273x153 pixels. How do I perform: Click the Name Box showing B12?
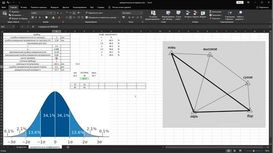click(x=7, y=26)
